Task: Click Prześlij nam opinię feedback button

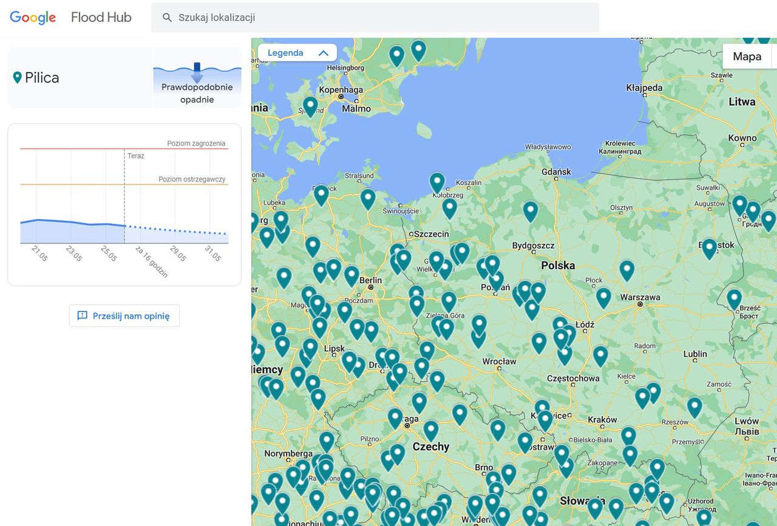Action: (x=124, y=315)
